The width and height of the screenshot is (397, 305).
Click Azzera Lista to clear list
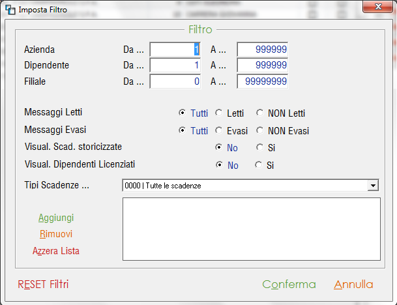55,250
